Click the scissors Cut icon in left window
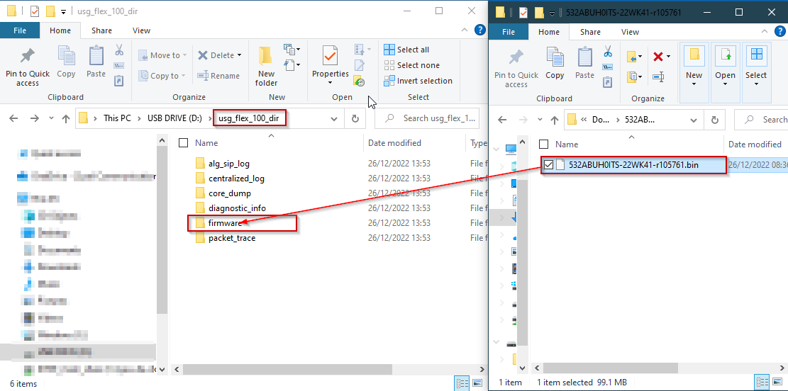 [x=119, y=50]
